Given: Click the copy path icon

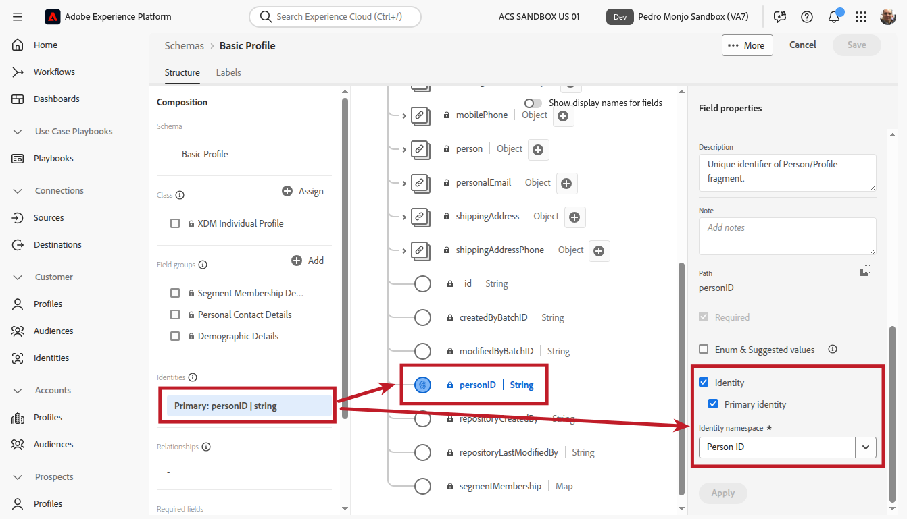Looking at the screenshot, I should (865, 271).
